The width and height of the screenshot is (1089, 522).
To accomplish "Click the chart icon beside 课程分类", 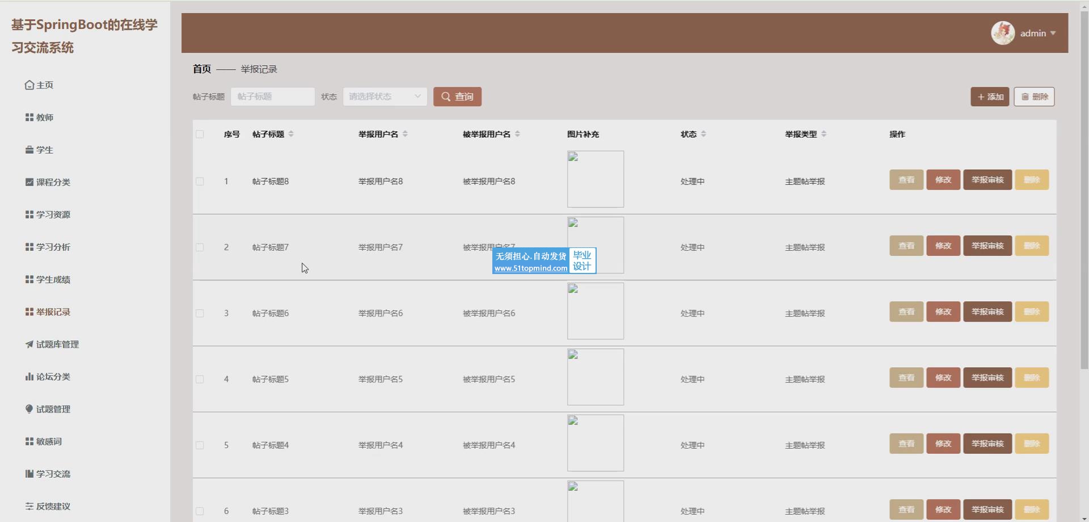I will click(x=29, y=182).
